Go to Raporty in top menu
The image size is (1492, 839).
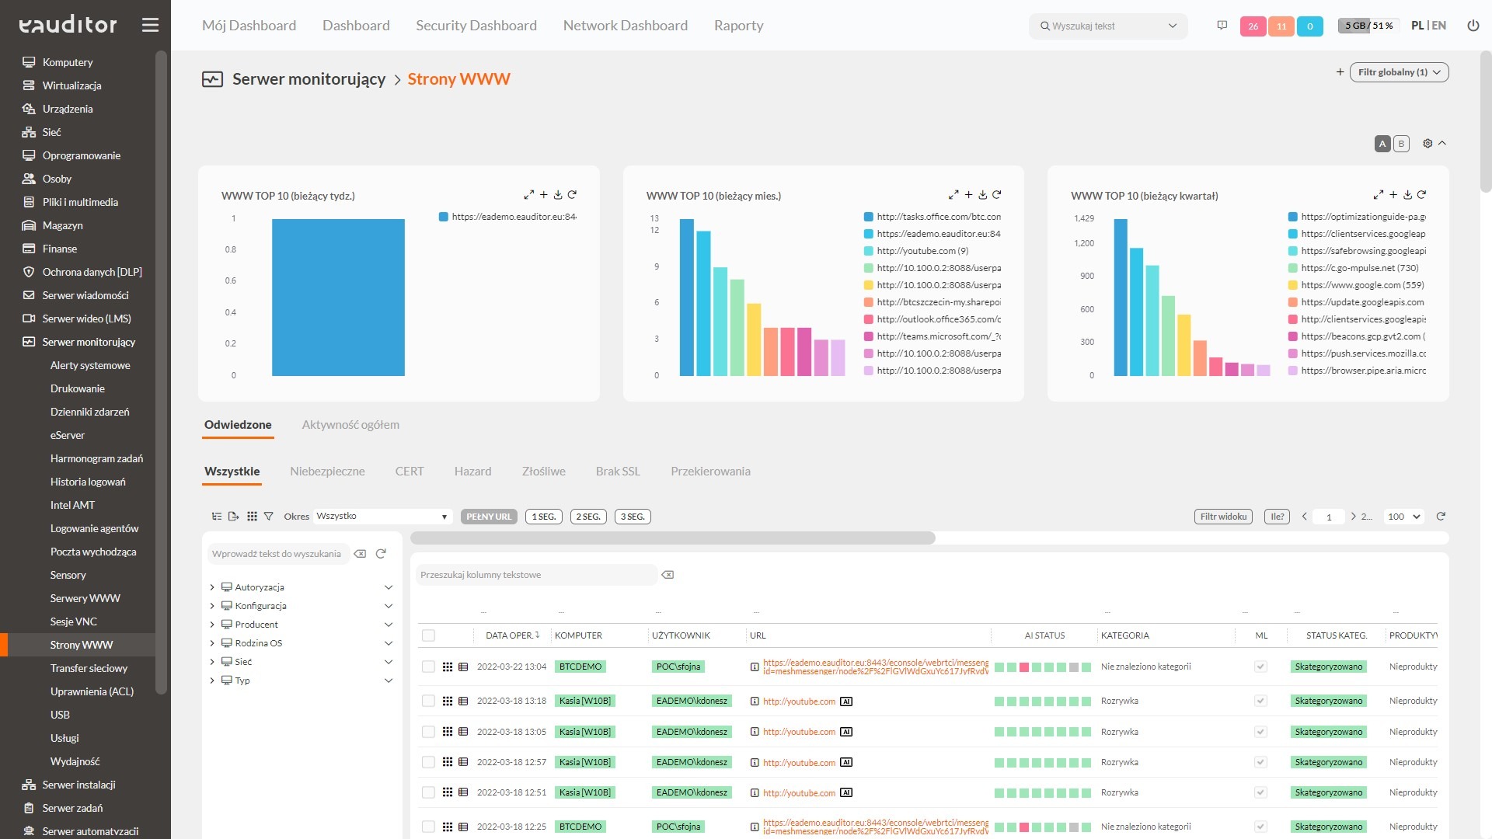click(x=739, y=26)
